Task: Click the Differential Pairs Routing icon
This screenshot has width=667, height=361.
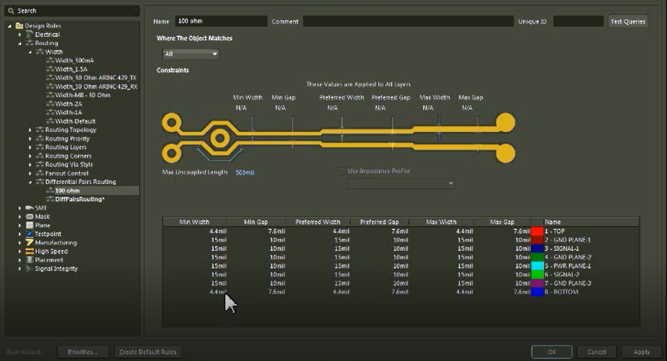Action: (x=40, y=182)
